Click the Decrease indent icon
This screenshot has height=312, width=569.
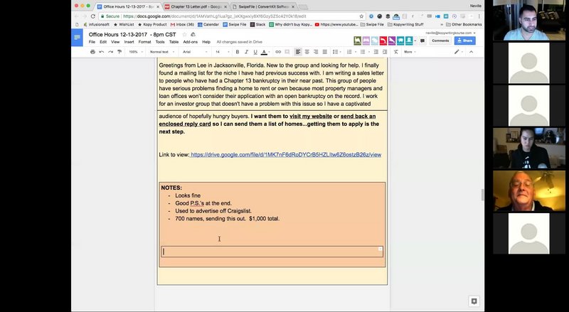coord(376,52)
